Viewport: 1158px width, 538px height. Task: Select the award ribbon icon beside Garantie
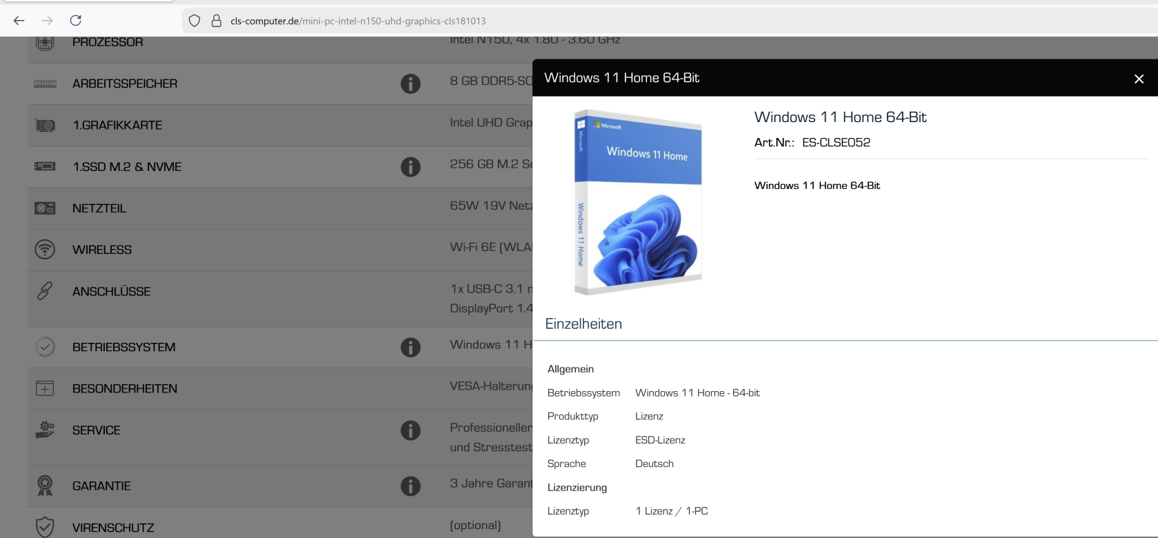point(45,486)
